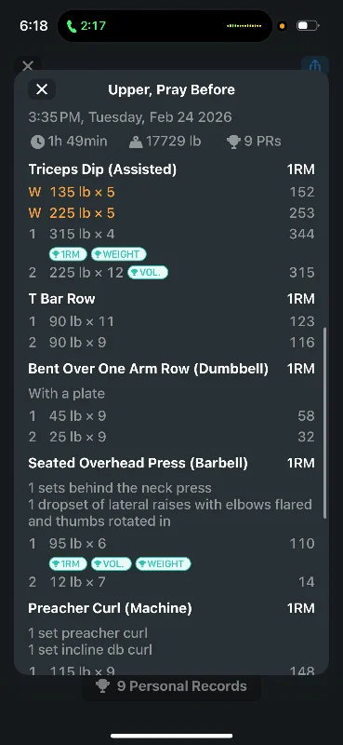Open T Bar Row exercise
343x745 pixels.
(x=61, y=299)
